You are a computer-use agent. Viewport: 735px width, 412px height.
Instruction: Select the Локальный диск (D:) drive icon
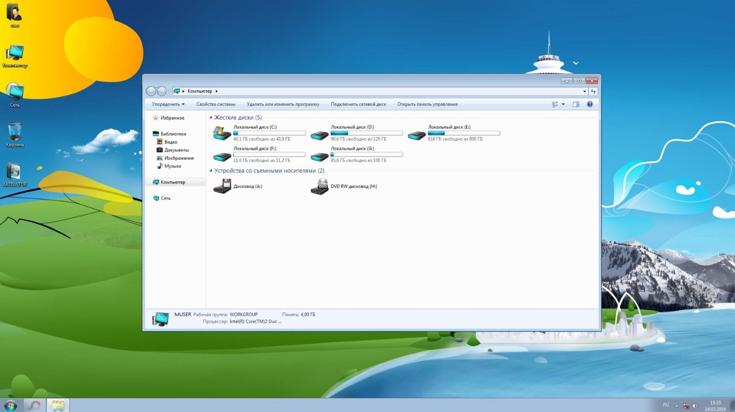pos(319,135)
